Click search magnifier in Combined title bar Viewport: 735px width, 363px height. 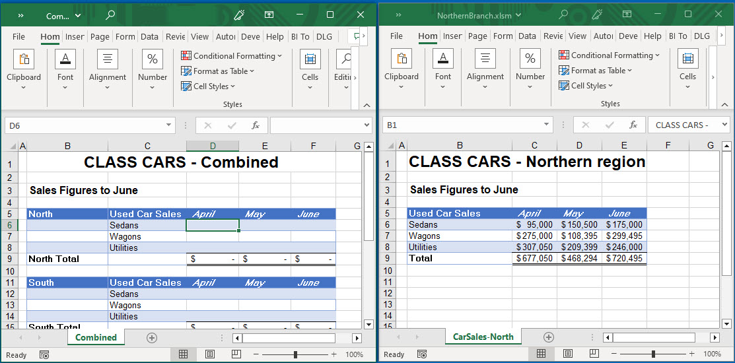110,15
